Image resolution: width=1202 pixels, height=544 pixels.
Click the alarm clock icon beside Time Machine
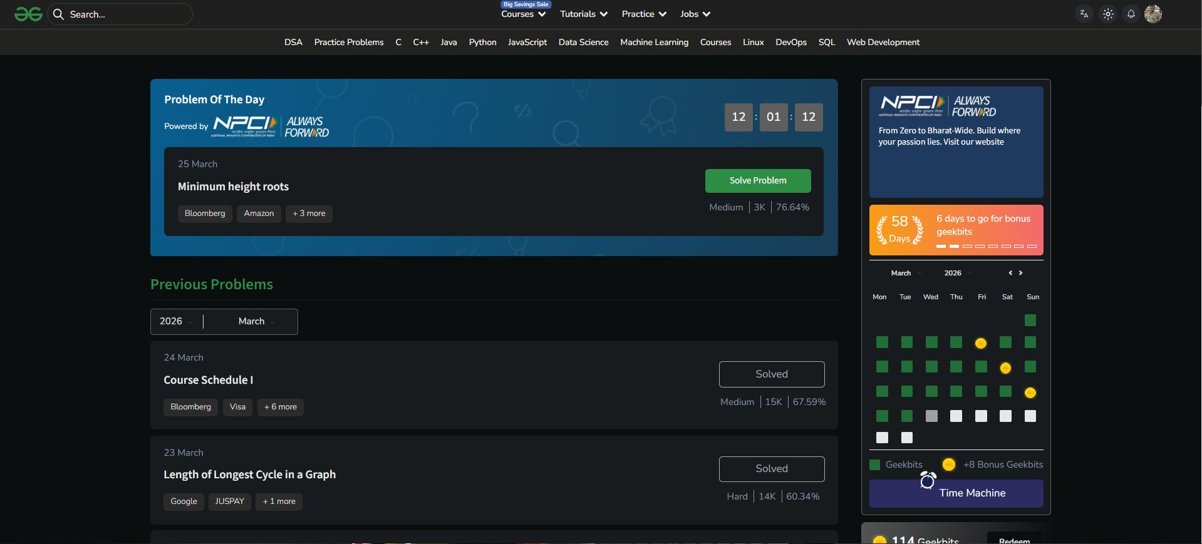[x=928, y=480]
